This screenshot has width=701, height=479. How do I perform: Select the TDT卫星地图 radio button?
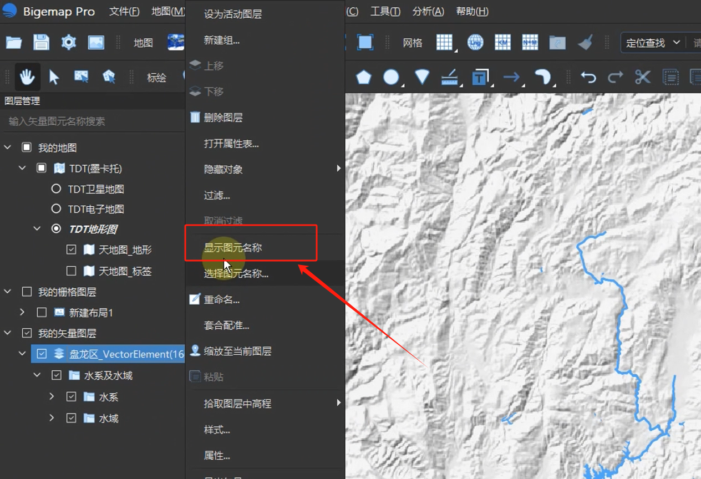pyautogui.click(x=56, y=189)
